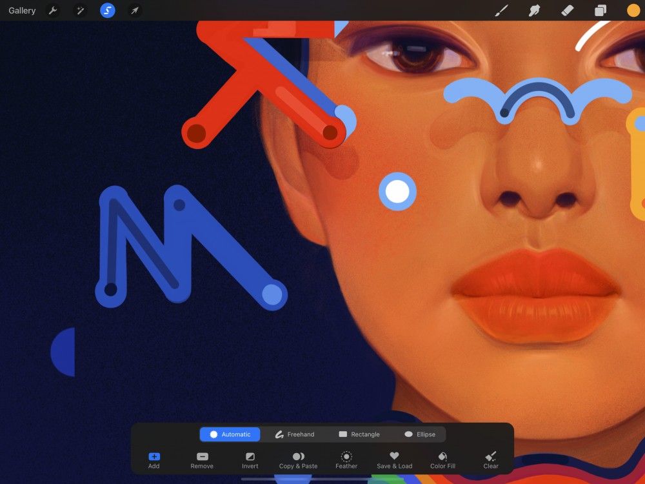Viewport: 645px width, 484px height.
Task: Select the Add selection option
Action: click(x=154, y=459)
